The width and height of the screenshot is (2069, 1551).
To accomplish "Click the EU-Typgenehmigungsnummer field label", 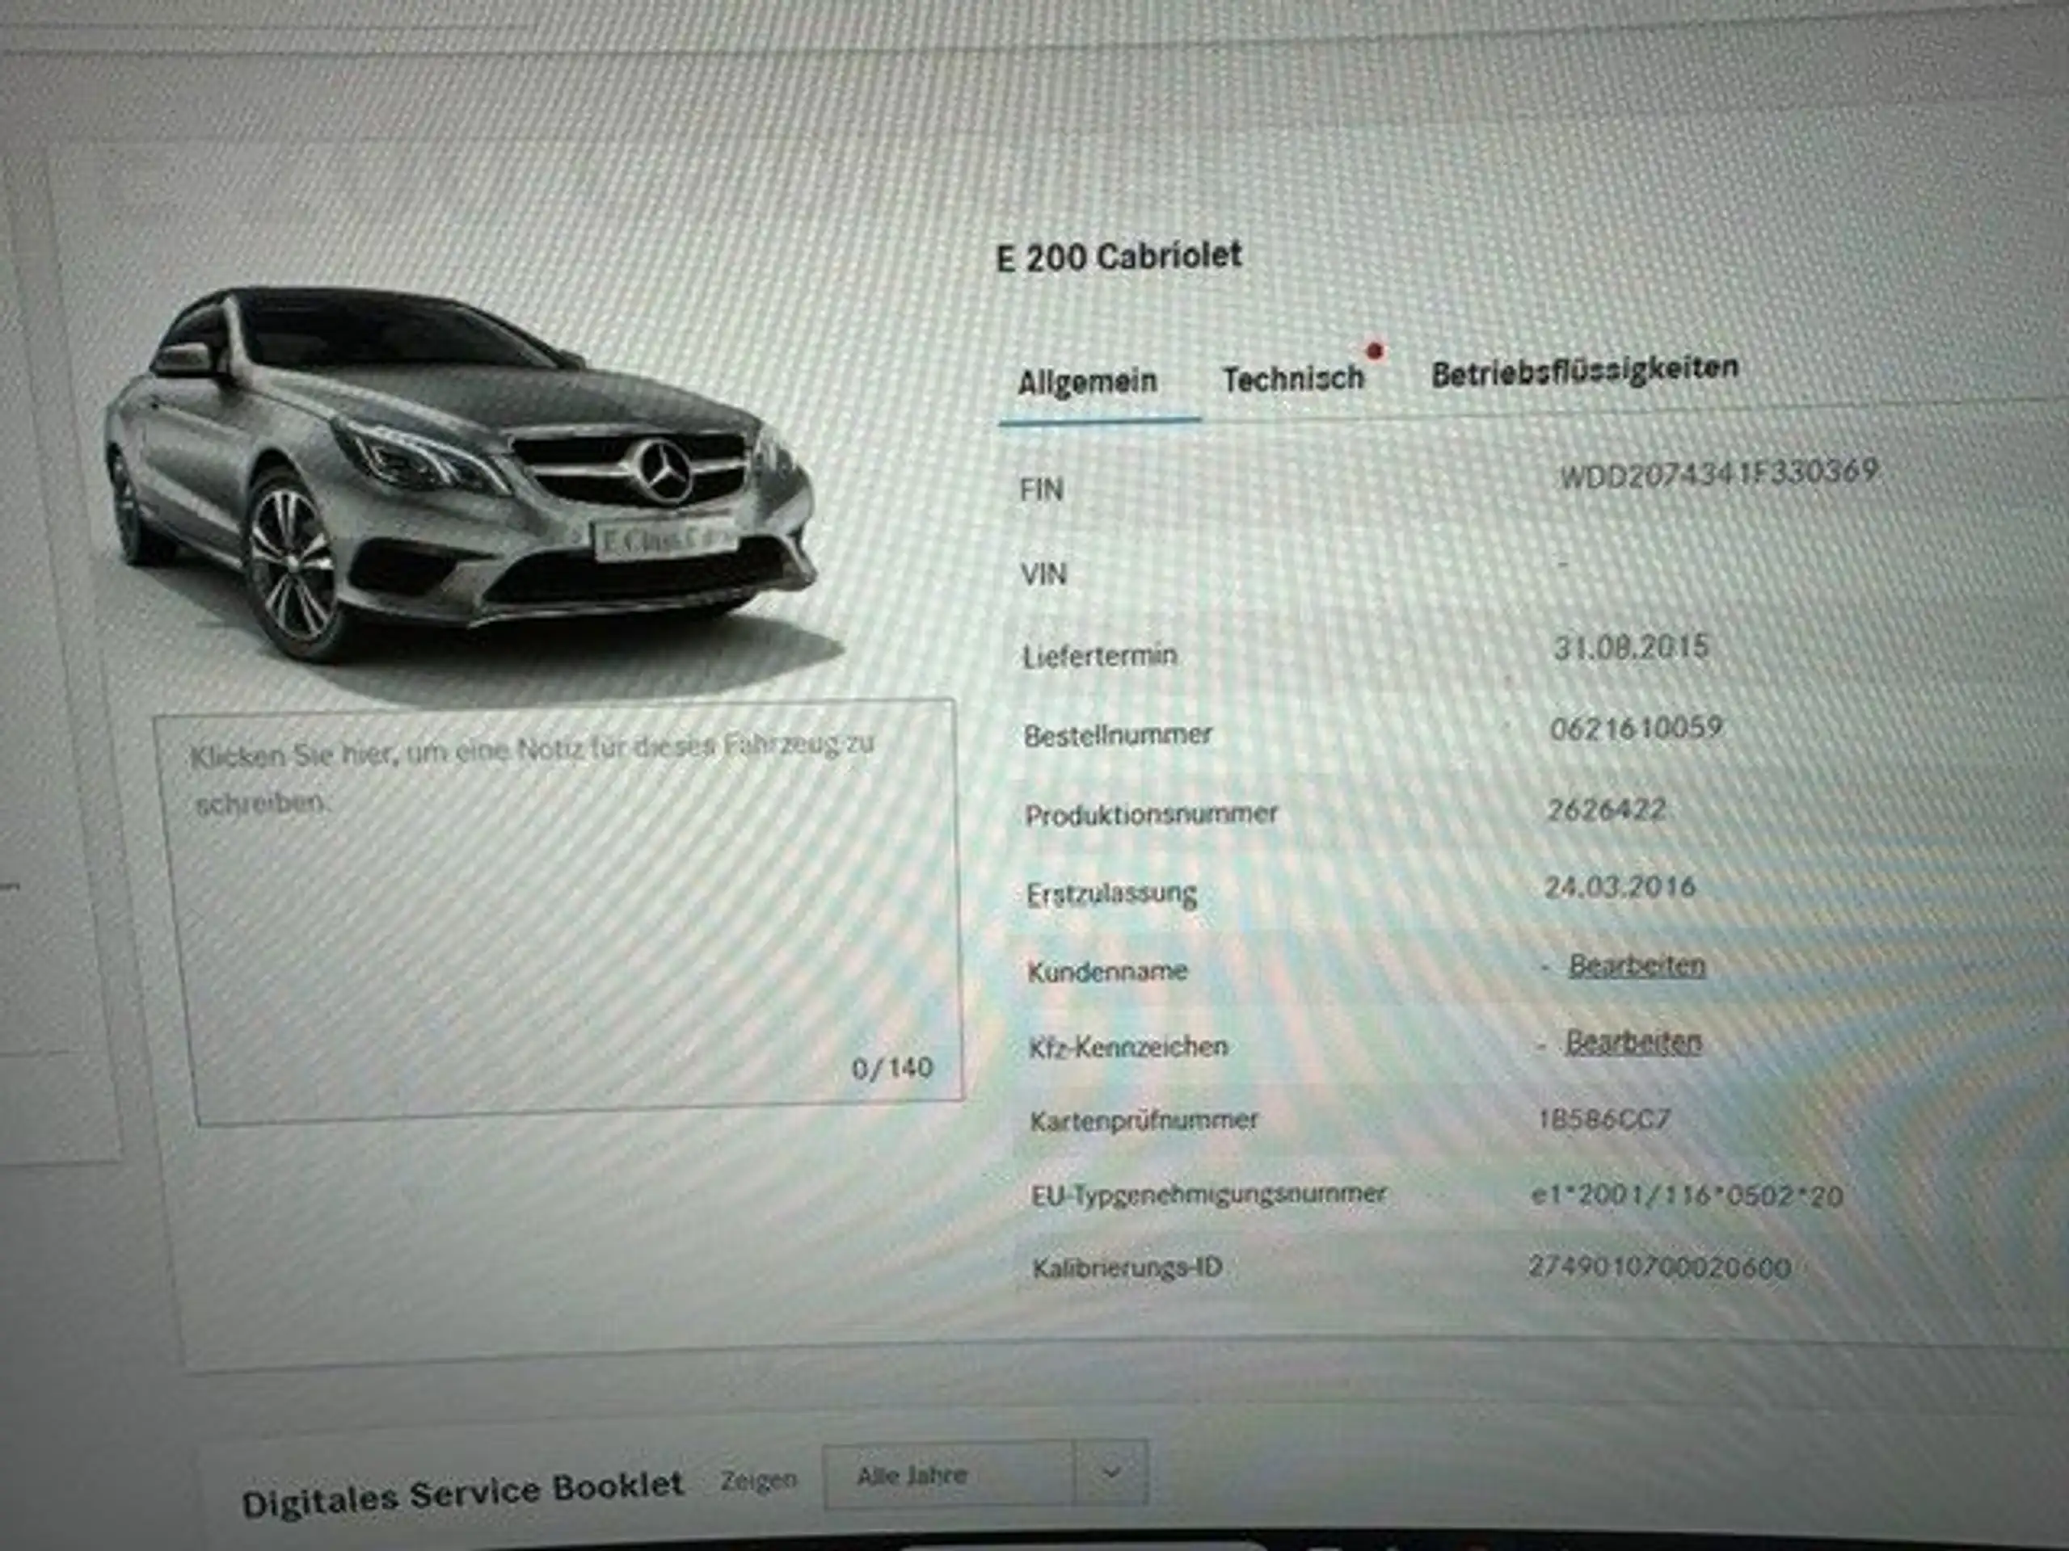I will coord(1208,1196).
